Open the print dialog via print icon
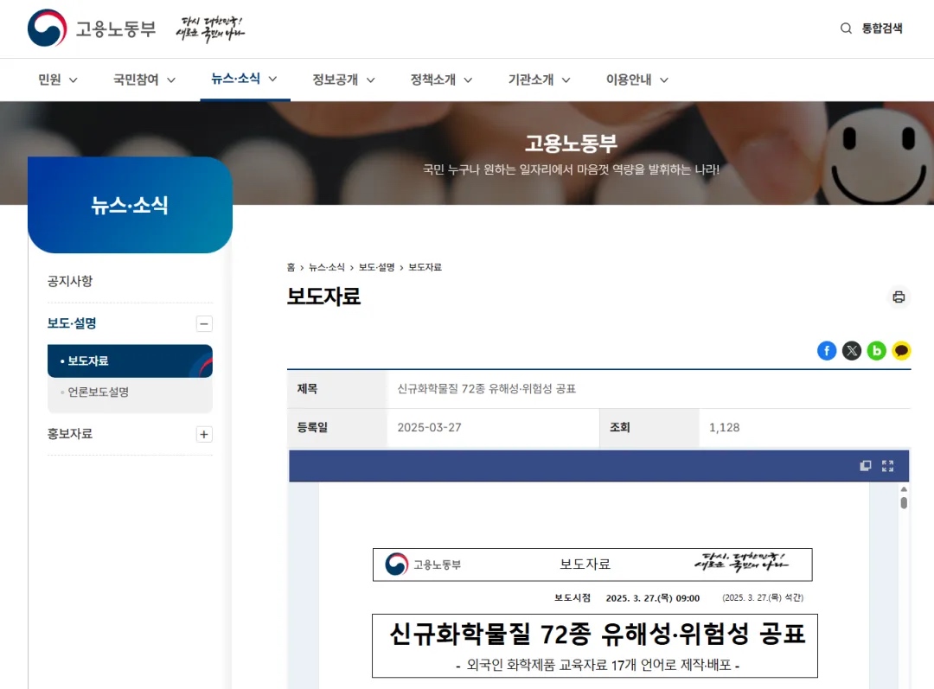The width and height of the screenshot is (934, 689). tap(899, 297)
